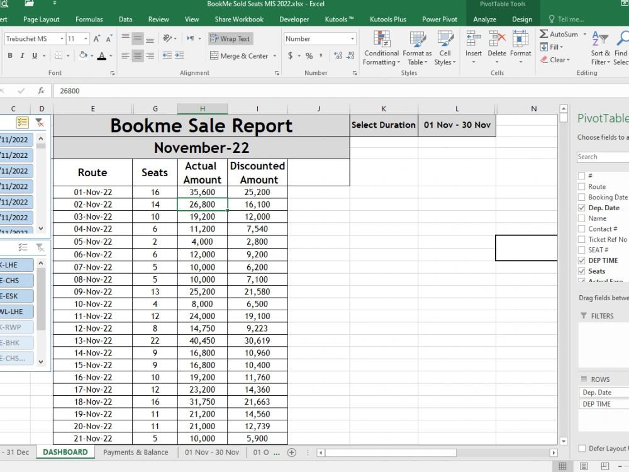Switch to Power Pivot tab
The width and height of the screenshot is (629, 472).
point(440,20)
